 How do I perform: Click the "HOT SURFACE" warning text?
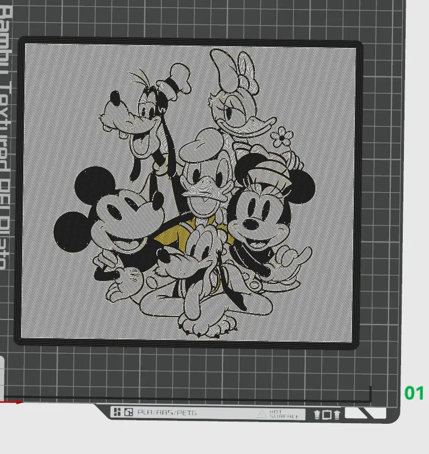click(284, 414)
